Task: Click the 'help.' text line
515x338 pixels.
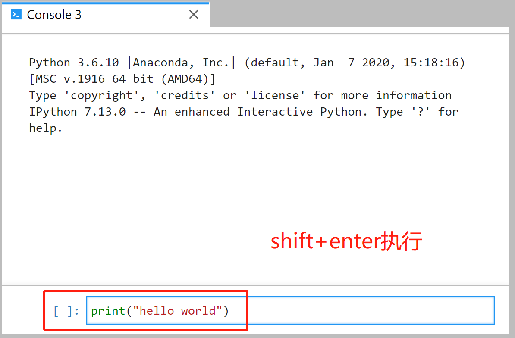Action: pos(45,128)
